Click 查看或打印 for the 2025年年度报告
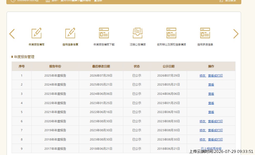Viewport: 255px width, 155px height. tap(215, 76)
